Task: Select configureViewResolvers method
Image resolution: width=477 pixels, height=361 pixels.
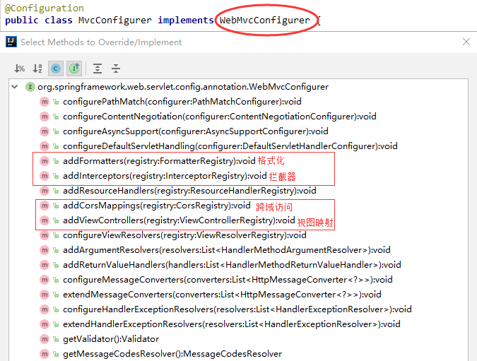Action: (x=184, y=235)
